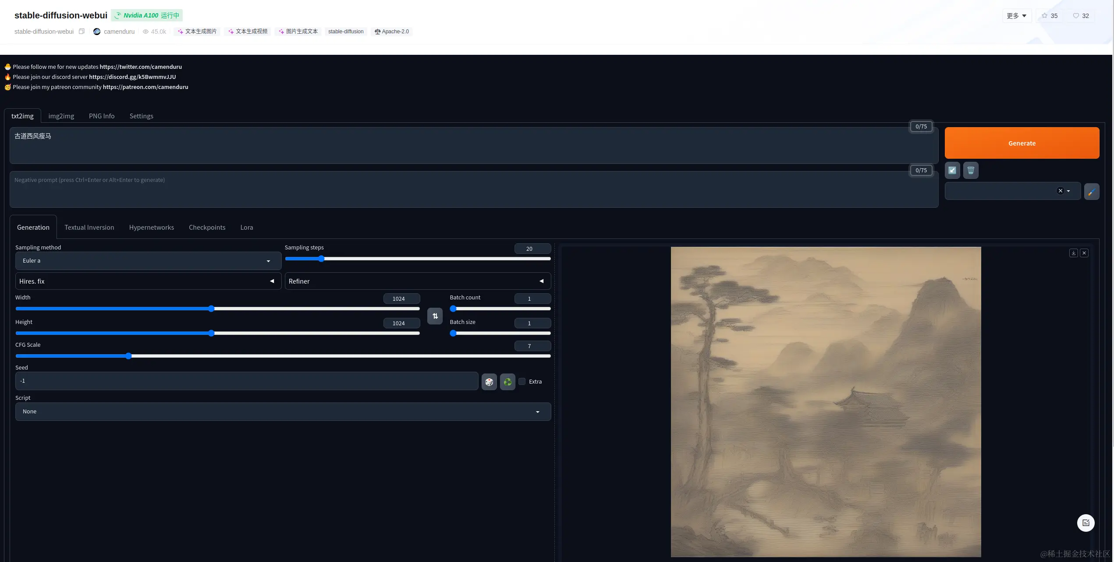Select the Generation sub-tab
This screenshot has height=562, width=1114.
[x=33, y=227]
